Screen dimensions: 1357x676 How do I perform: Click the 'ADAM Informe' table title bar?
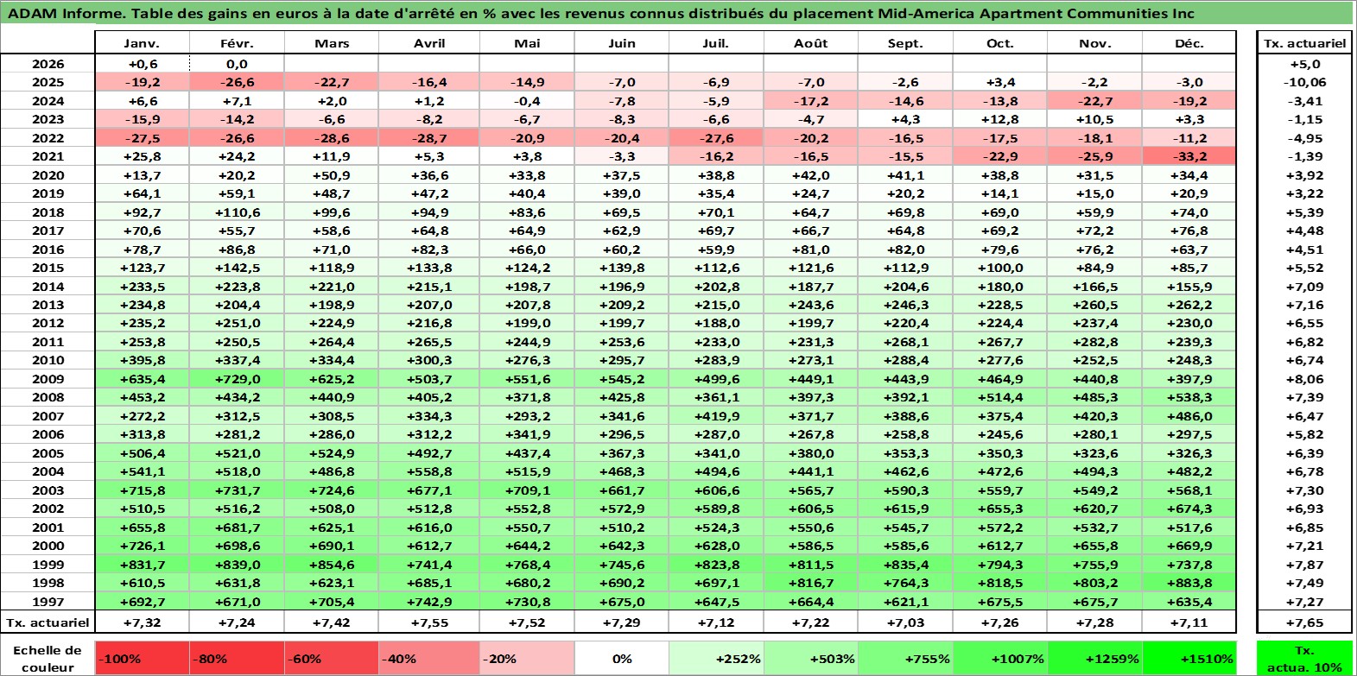pos(677,13)
